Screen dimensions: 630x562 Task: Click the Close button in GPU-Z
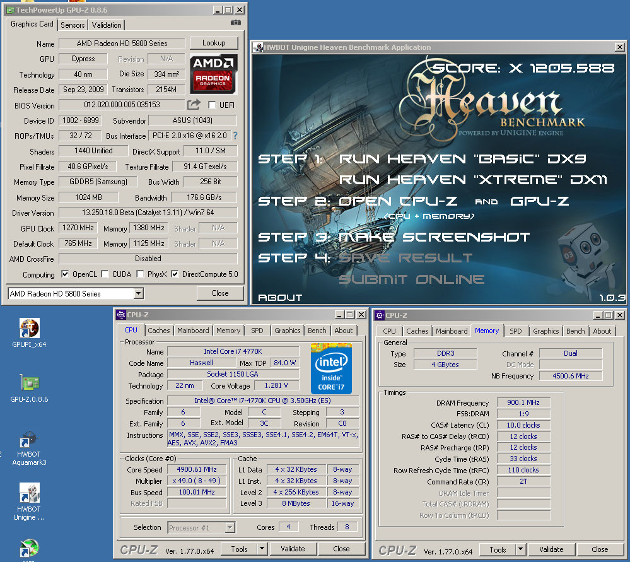220,293
